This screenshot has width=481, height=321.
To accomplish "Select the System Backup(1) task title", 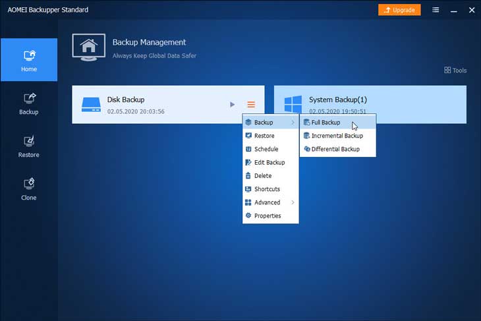I will [338, 100].
